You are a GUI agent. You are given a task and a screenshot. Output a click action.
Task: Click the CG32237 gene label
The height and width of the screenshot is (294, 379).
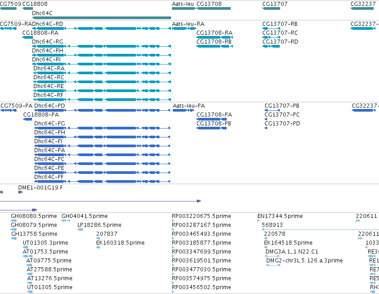(363, 4)
